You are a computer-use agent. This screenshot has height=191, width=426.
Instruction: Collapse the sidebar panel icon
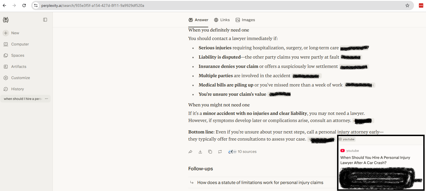pos(45,20)
